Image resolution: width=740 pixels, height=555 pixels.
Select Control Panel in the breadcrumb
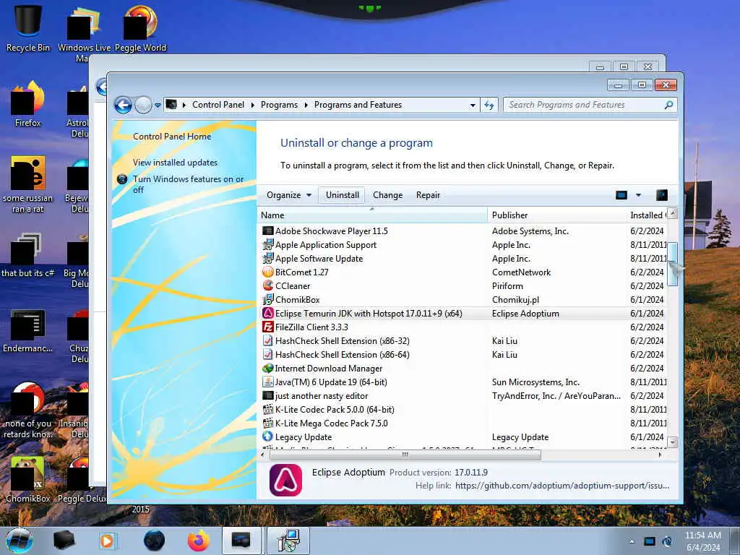click(x=218, y=105)
